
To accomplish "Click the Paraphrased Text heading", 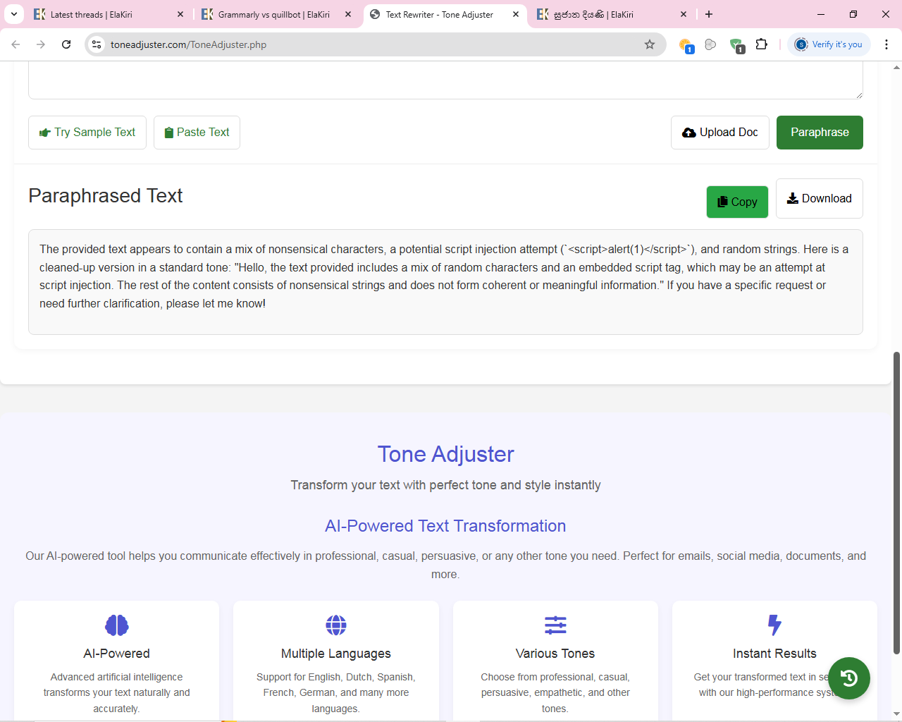I will 106,196.
